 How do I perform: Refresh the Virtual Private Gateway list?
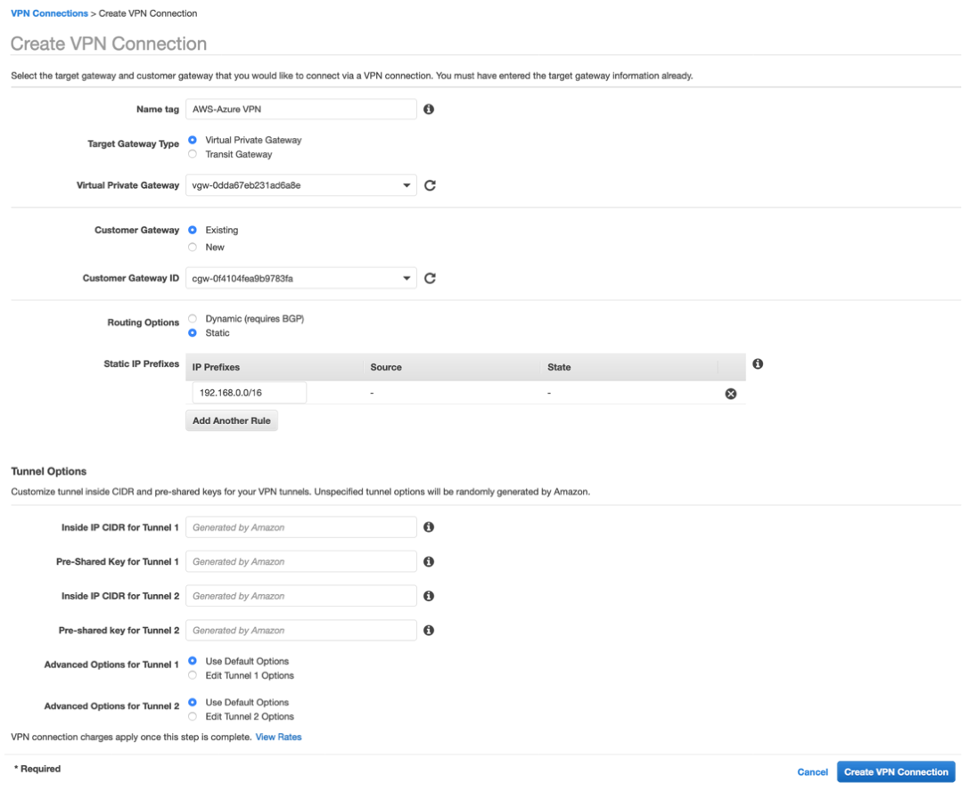430,185
